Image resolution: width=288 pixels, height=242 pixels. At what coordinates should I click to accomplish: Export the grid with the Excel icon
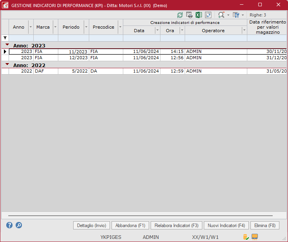pos(199,15)
